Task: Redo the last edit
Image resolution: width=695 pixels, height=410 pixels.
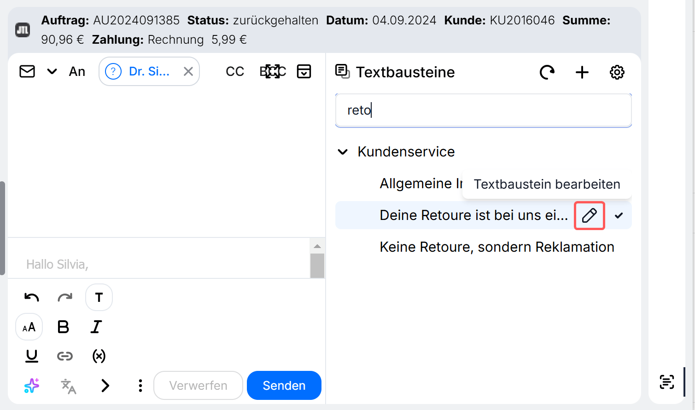Action: (65, 297)
